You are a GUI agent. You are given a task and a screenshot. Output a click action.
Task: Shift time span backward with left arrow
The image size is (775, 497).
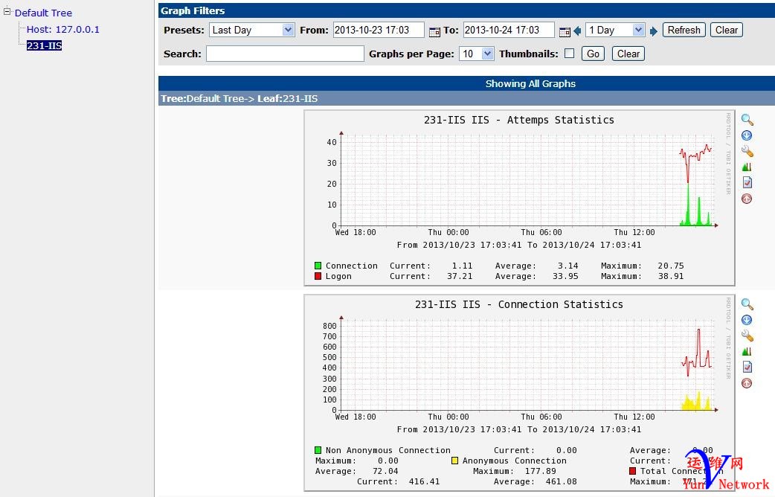pyautogui.click(x=577, y=31)
